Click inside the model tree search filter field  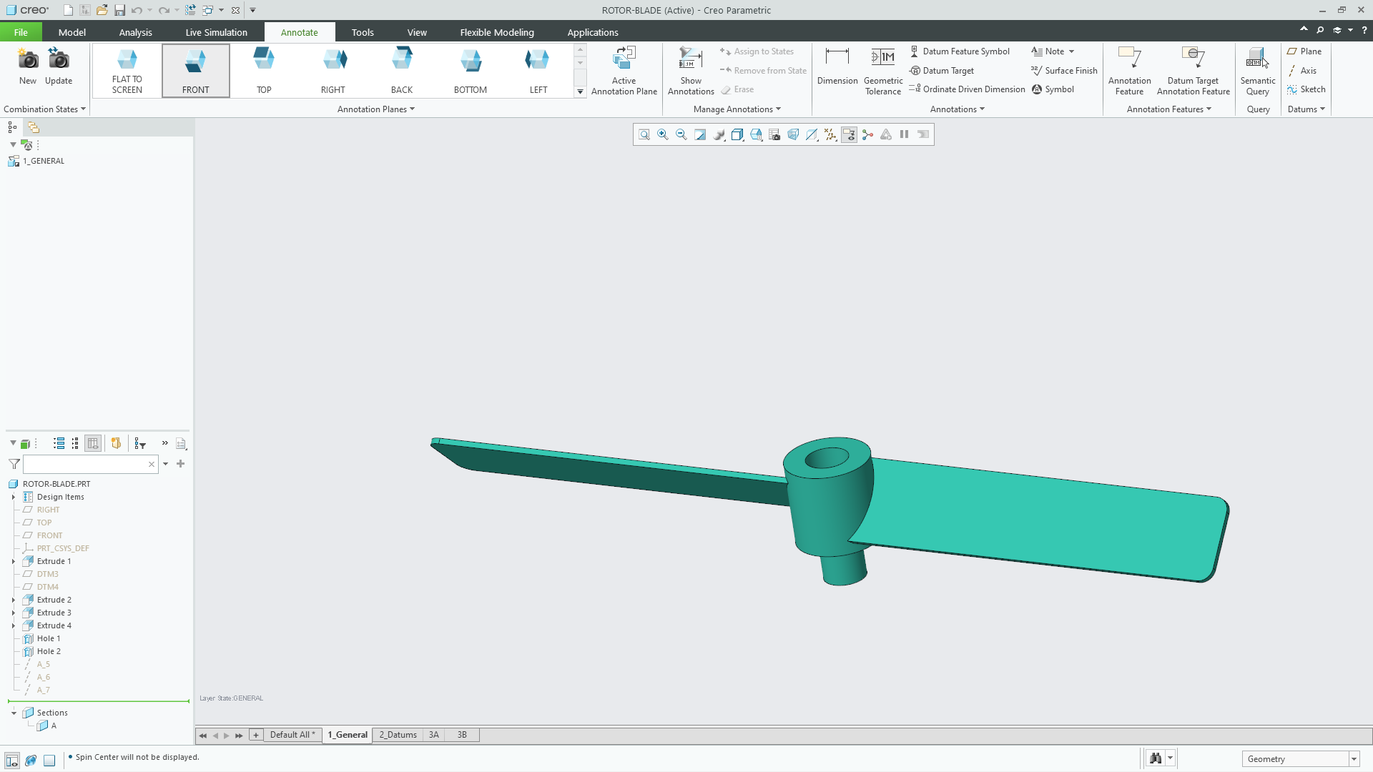tap(86, 464)
